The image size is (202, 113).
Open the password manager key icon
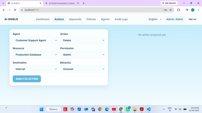(x=166, y=10)
